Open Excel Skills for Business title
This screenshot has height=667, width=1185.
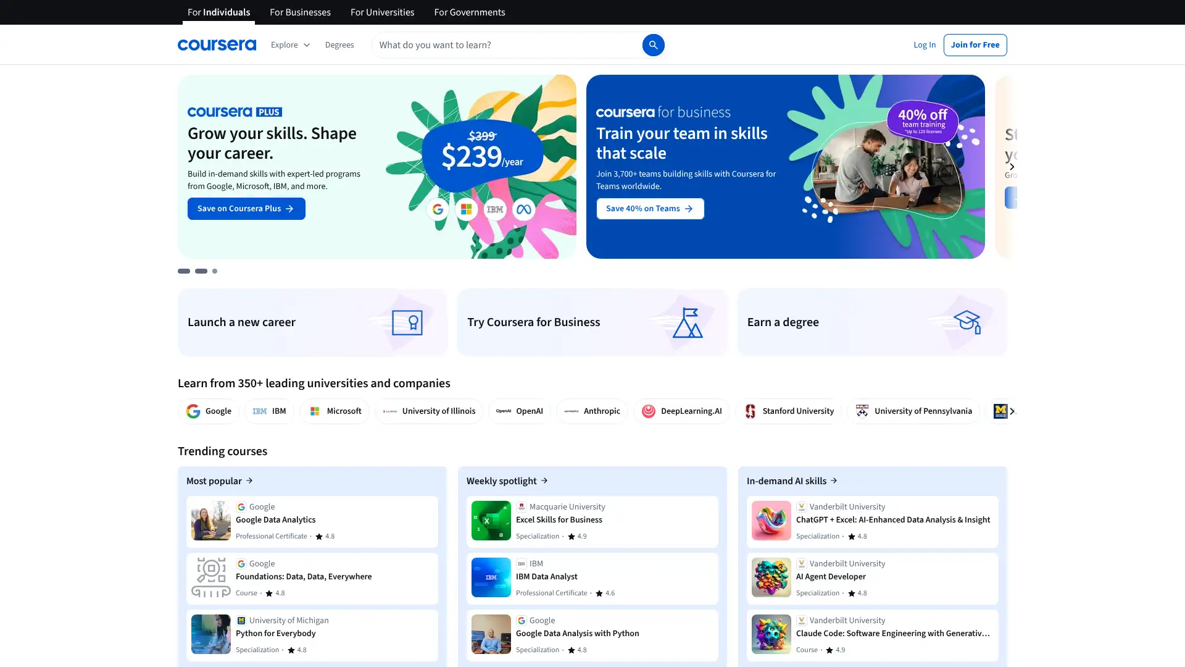(559, 520)
